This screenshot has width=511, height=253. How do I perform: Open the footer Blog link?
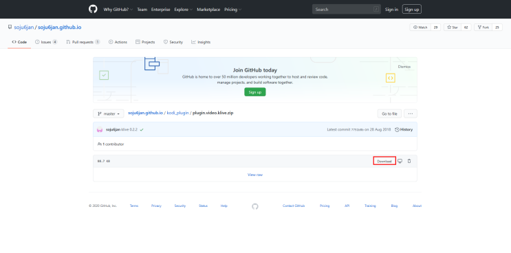click(394, 206)
